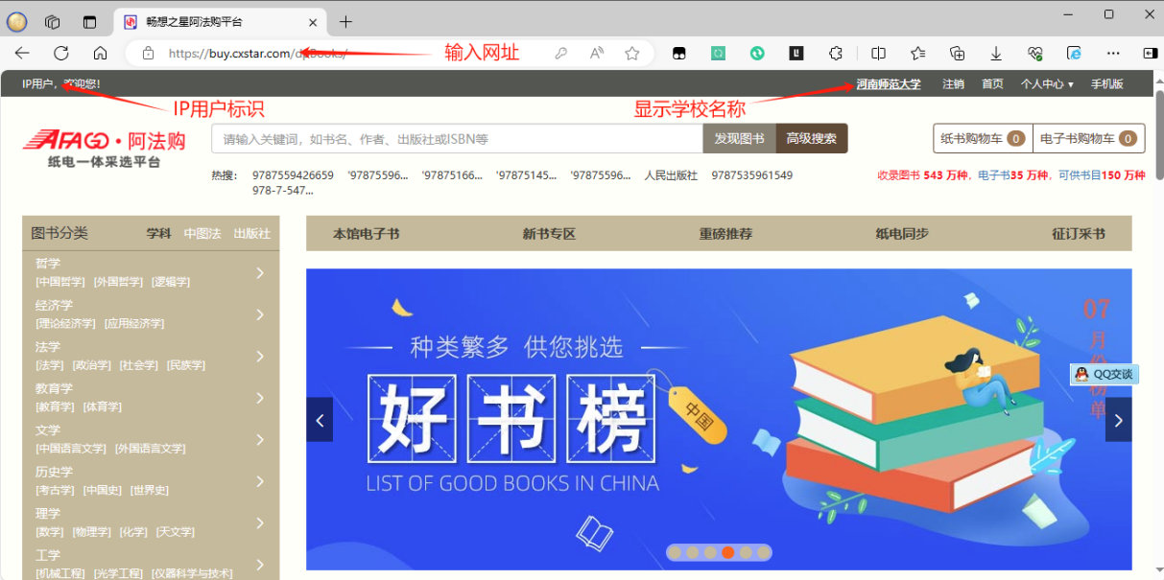
Task: Show previous banner with left arrow
Action: click(x=320, y=420)
